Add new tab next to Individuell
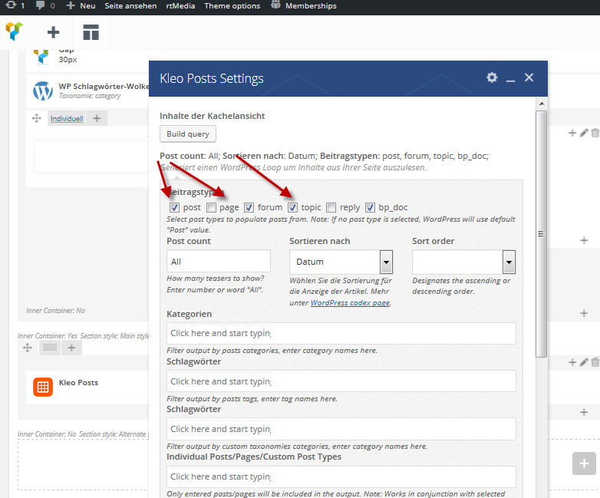Viewport: 600px width, 498px height. 97,118
